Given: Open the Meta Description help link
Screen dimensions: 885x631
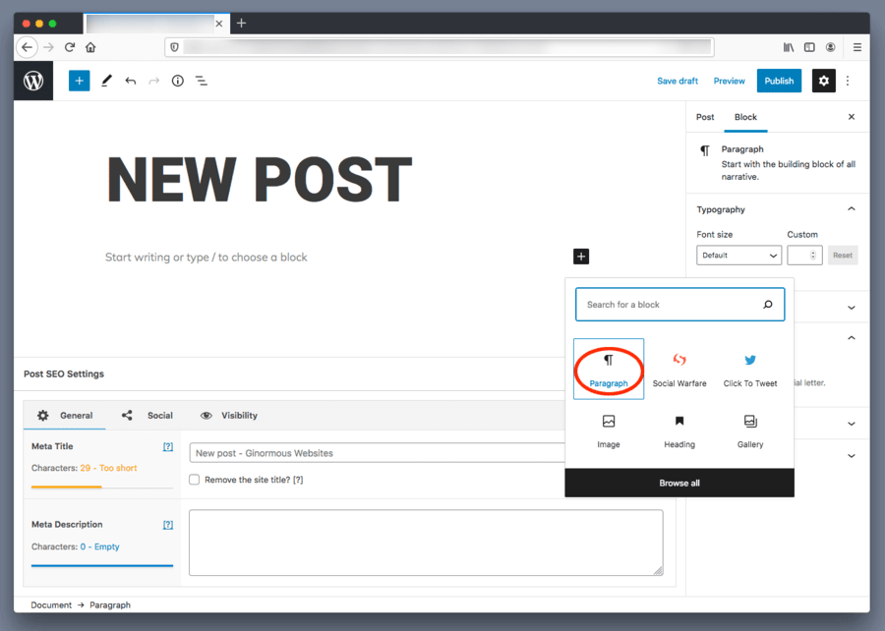Looking at the screenshot, I should tap(168, 525).
